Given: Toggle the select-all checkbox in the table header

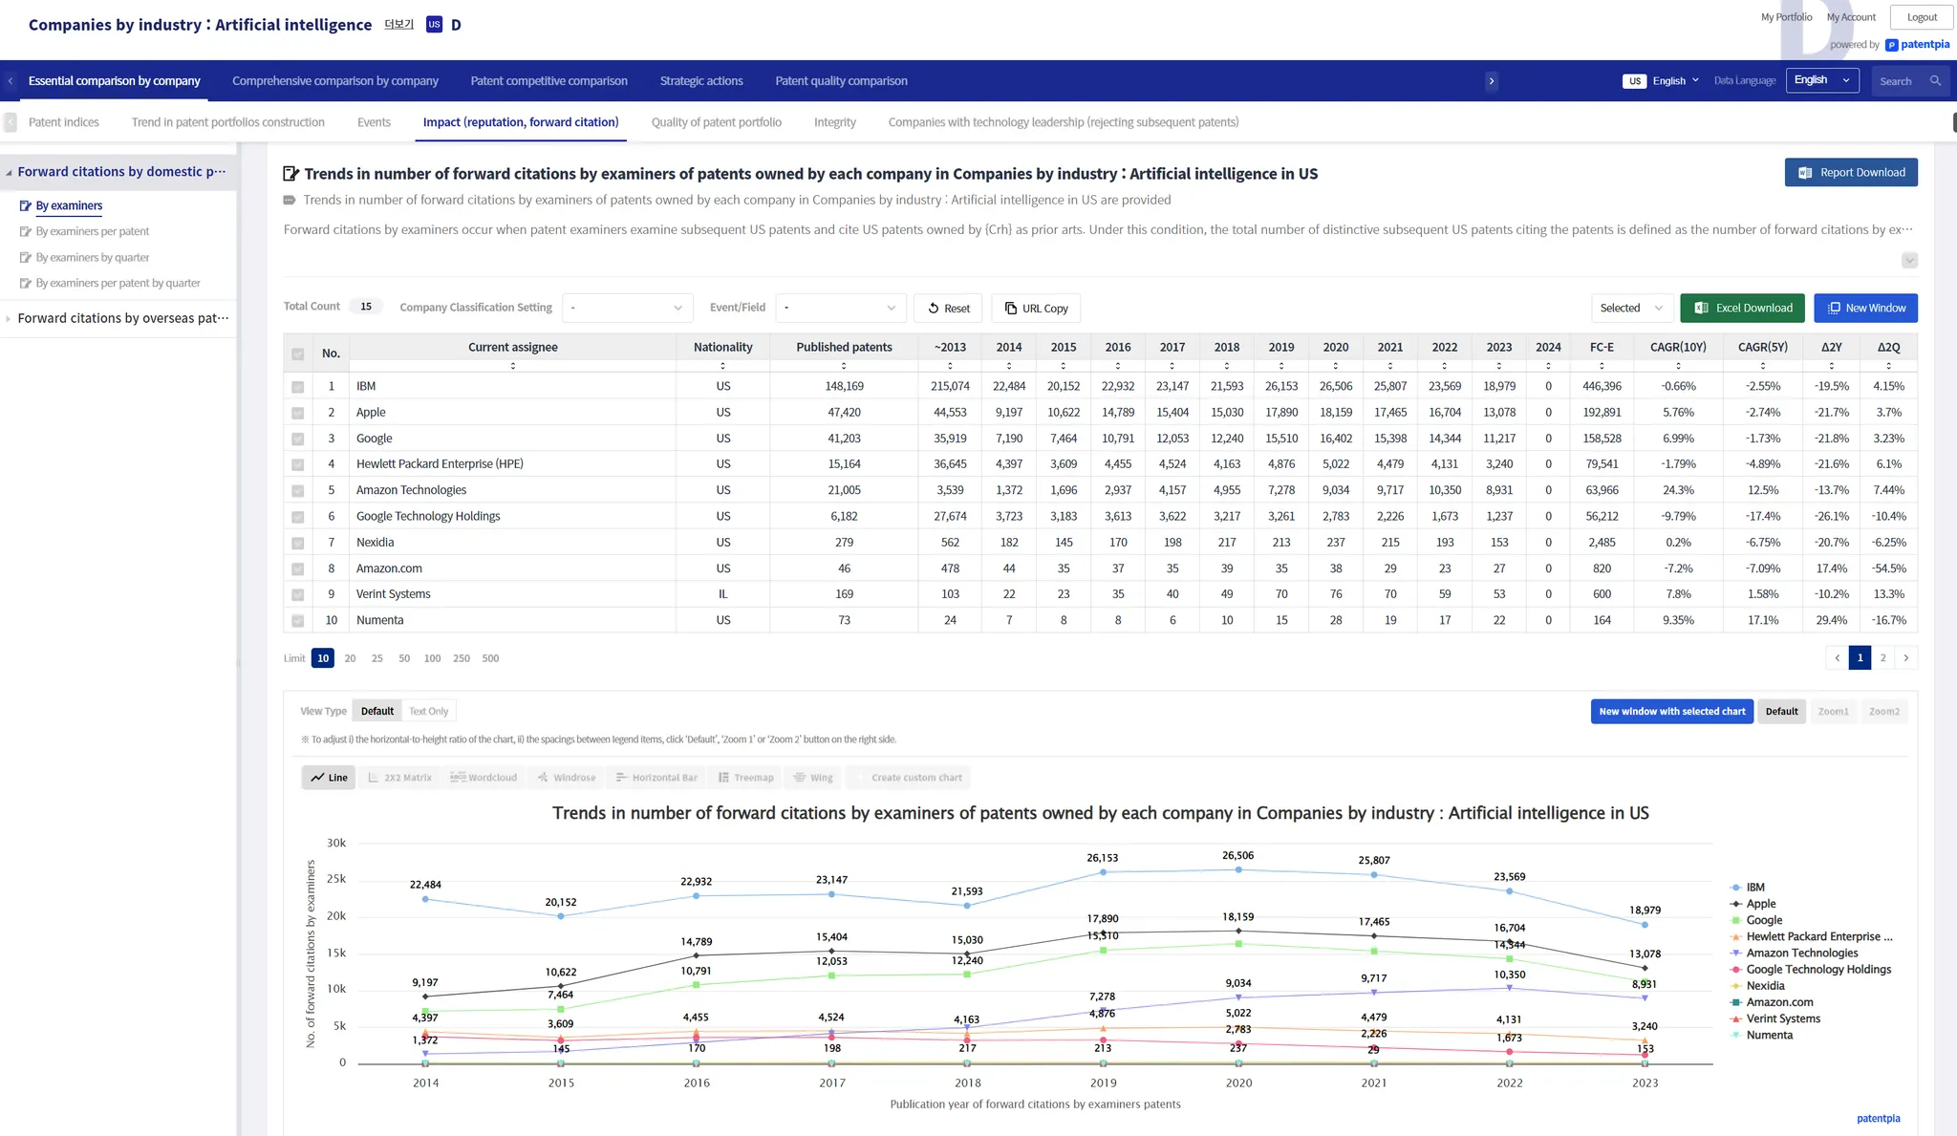Looking at the screenshot, I should (x=298, y=354).
